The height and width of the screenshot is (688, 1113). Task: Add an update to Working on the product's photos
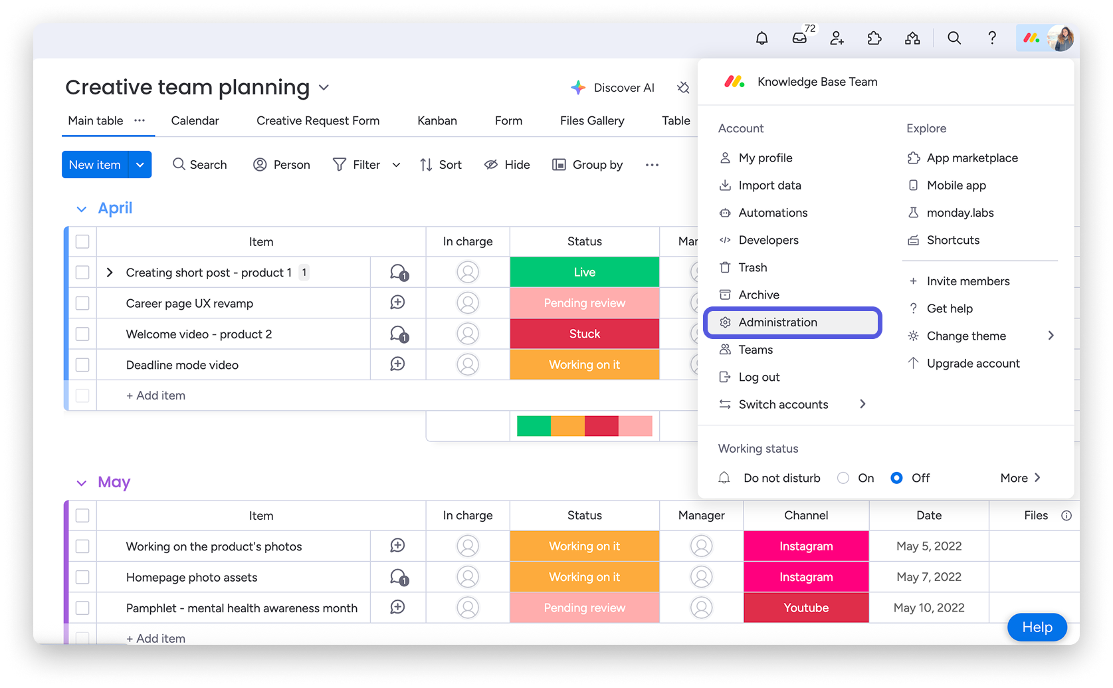397,546
